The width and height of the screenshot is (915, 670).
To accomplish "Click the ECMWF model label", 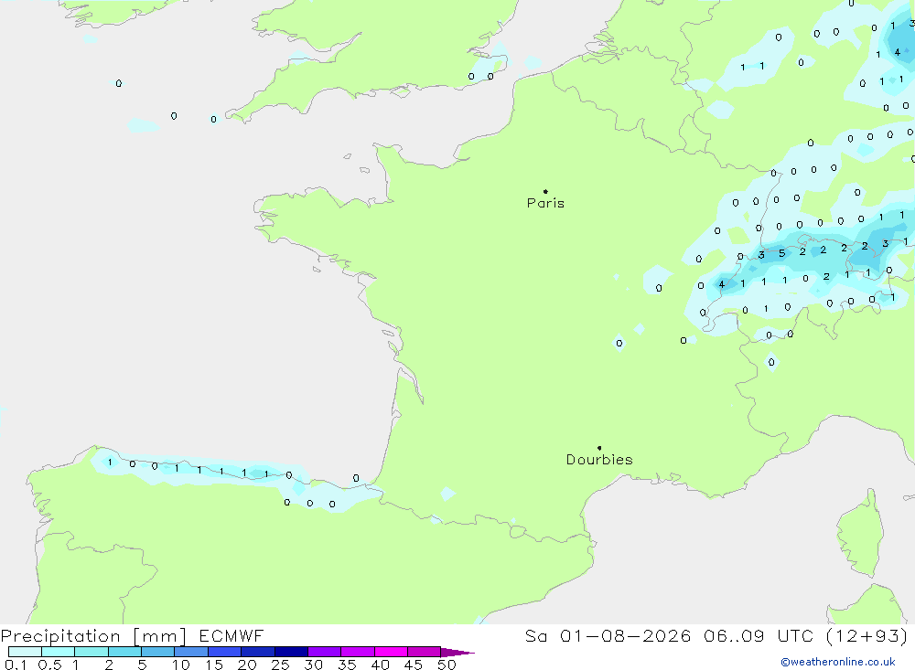I will [231, 636].
